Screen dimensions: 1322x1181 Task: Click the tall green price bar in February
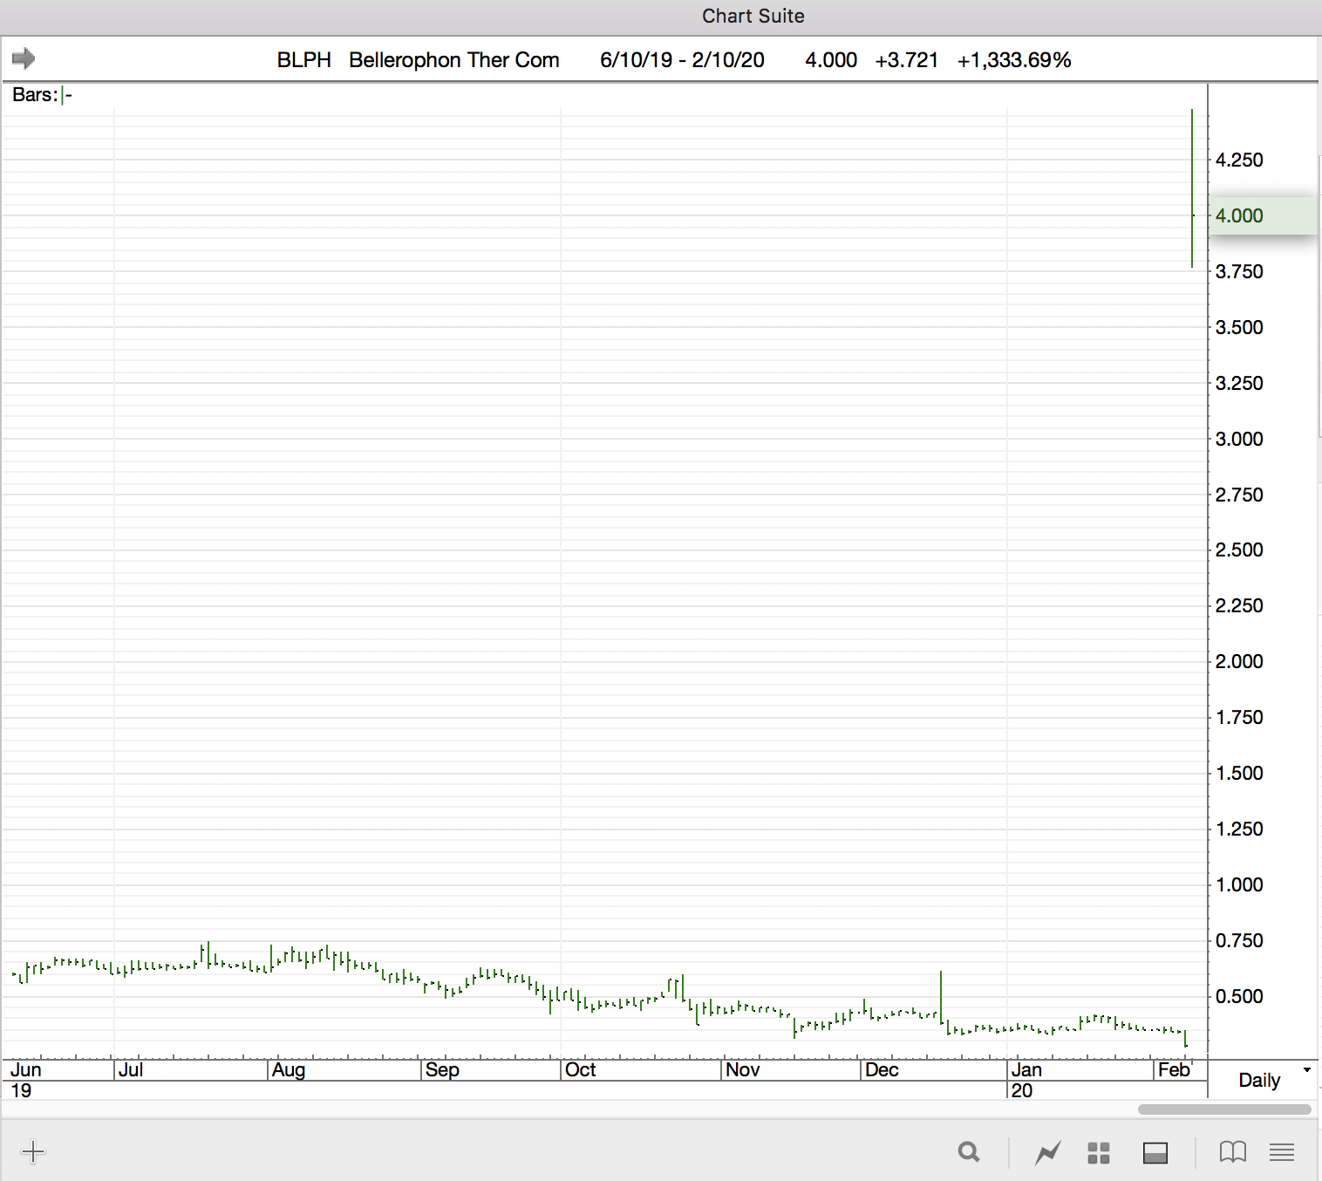click(x=1192, y=188)
